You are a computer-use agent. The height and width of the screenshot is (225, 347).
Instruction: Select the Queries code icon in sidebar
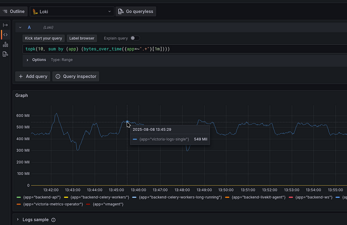click(x=5, y=35)
